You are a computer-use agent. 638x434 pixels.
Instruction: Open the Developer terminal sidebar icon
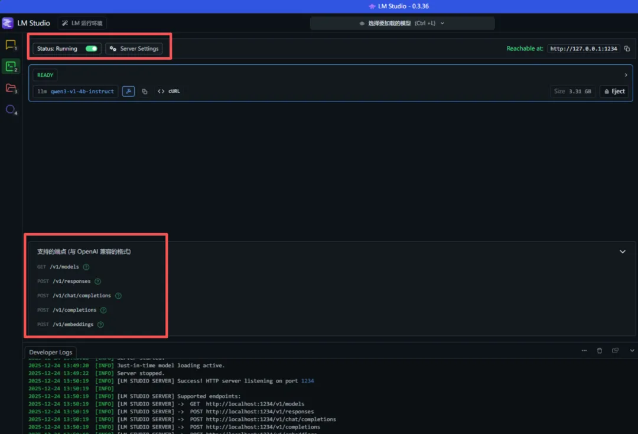tap(11, 66)
